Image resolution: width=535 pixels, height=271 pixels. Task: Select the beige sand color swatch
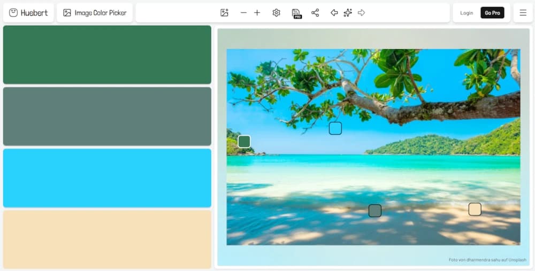click(x=107, y=239)
